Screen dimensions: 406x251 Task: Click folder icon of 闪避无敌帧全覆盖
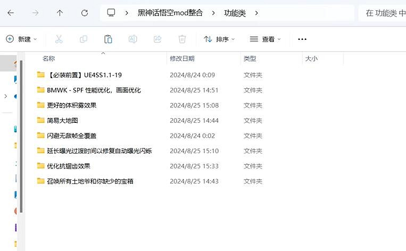tap(40, 135)
